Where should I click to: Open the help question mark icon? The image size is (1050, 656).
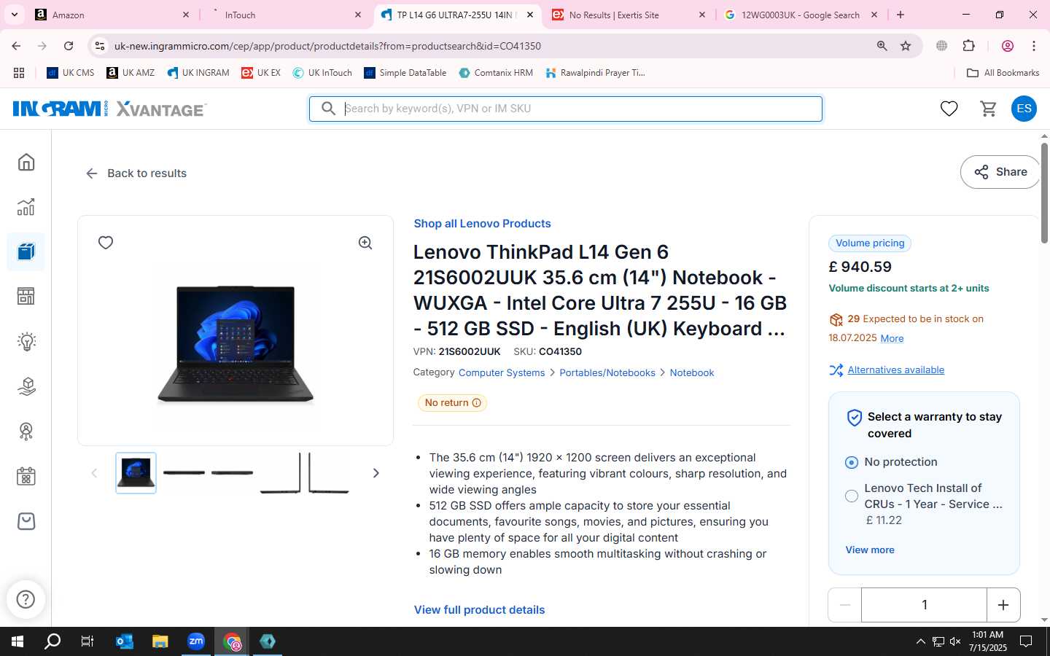[26, 599]
